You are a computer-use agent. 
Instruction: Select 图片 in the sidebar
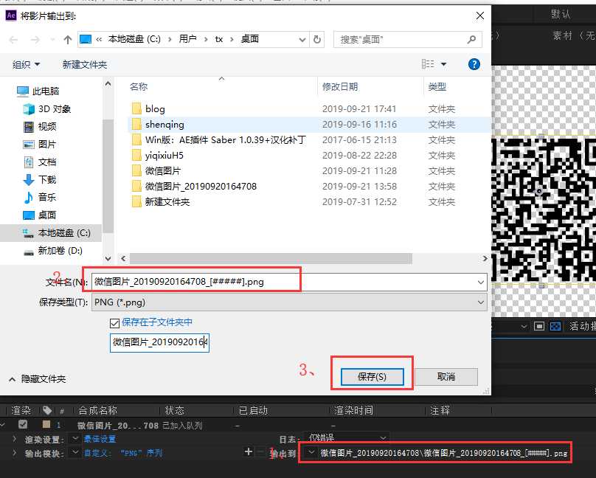click(40, 145)
